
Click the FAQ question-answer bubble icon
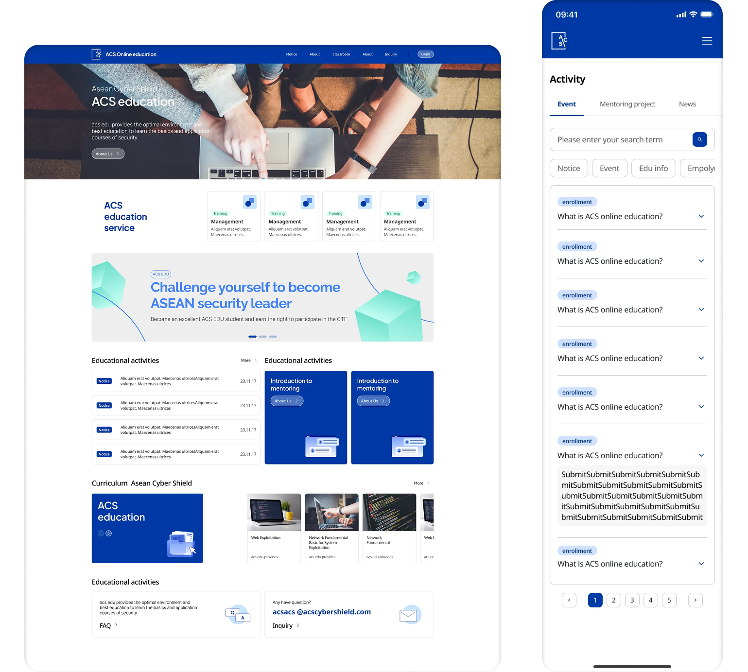(x=238, y=615)
